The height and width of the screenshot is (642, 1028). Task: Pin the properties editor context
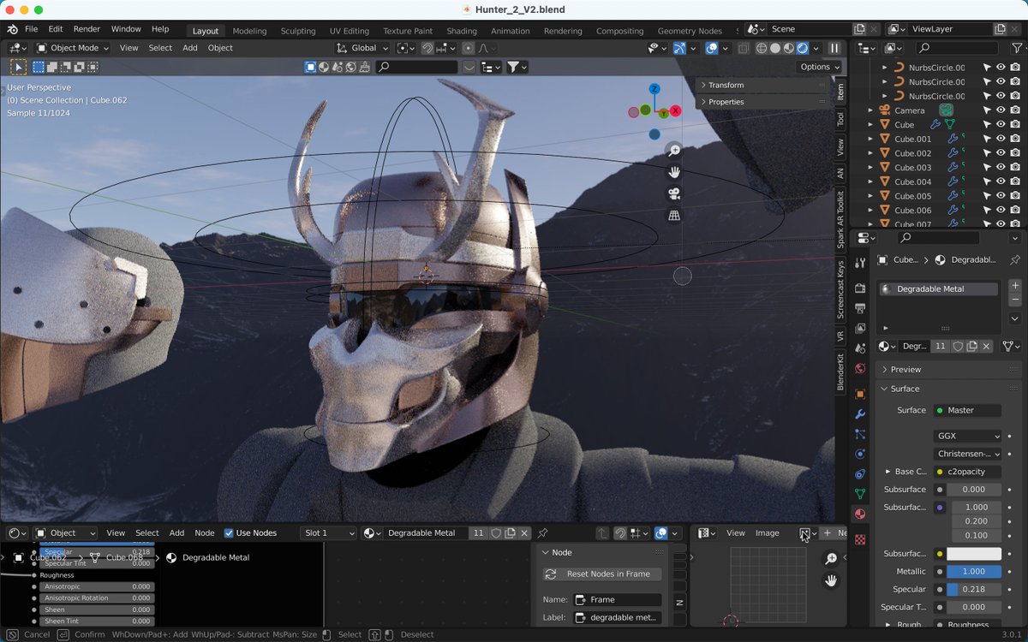[1015, 259]
